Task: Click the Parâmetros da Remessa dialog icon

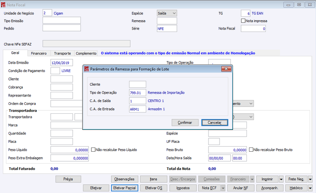Action: click(x=86, y=69)
